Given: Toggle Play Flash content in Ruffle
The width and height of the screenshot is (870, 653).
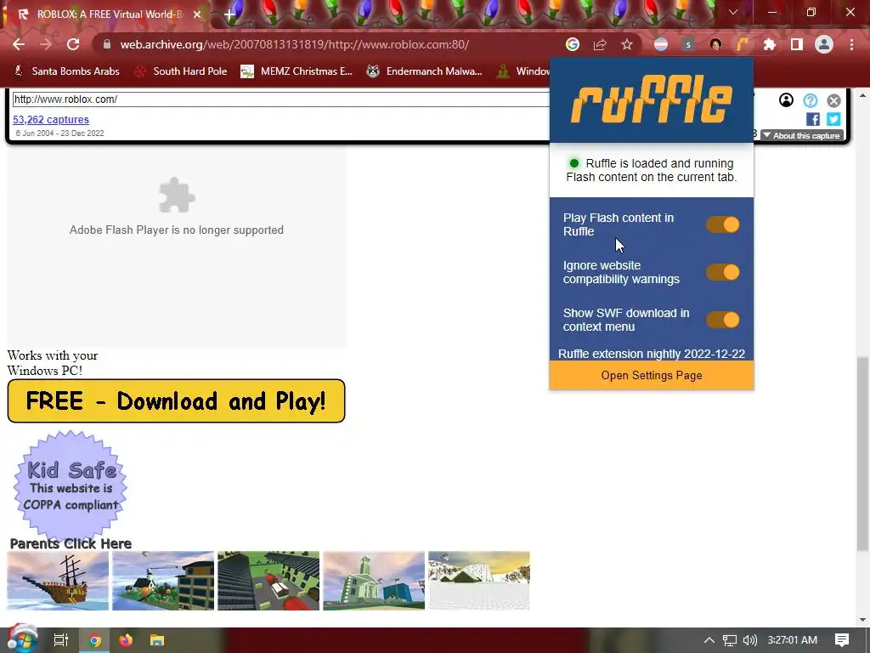Looking at the screenshot, I should point(722,224).
